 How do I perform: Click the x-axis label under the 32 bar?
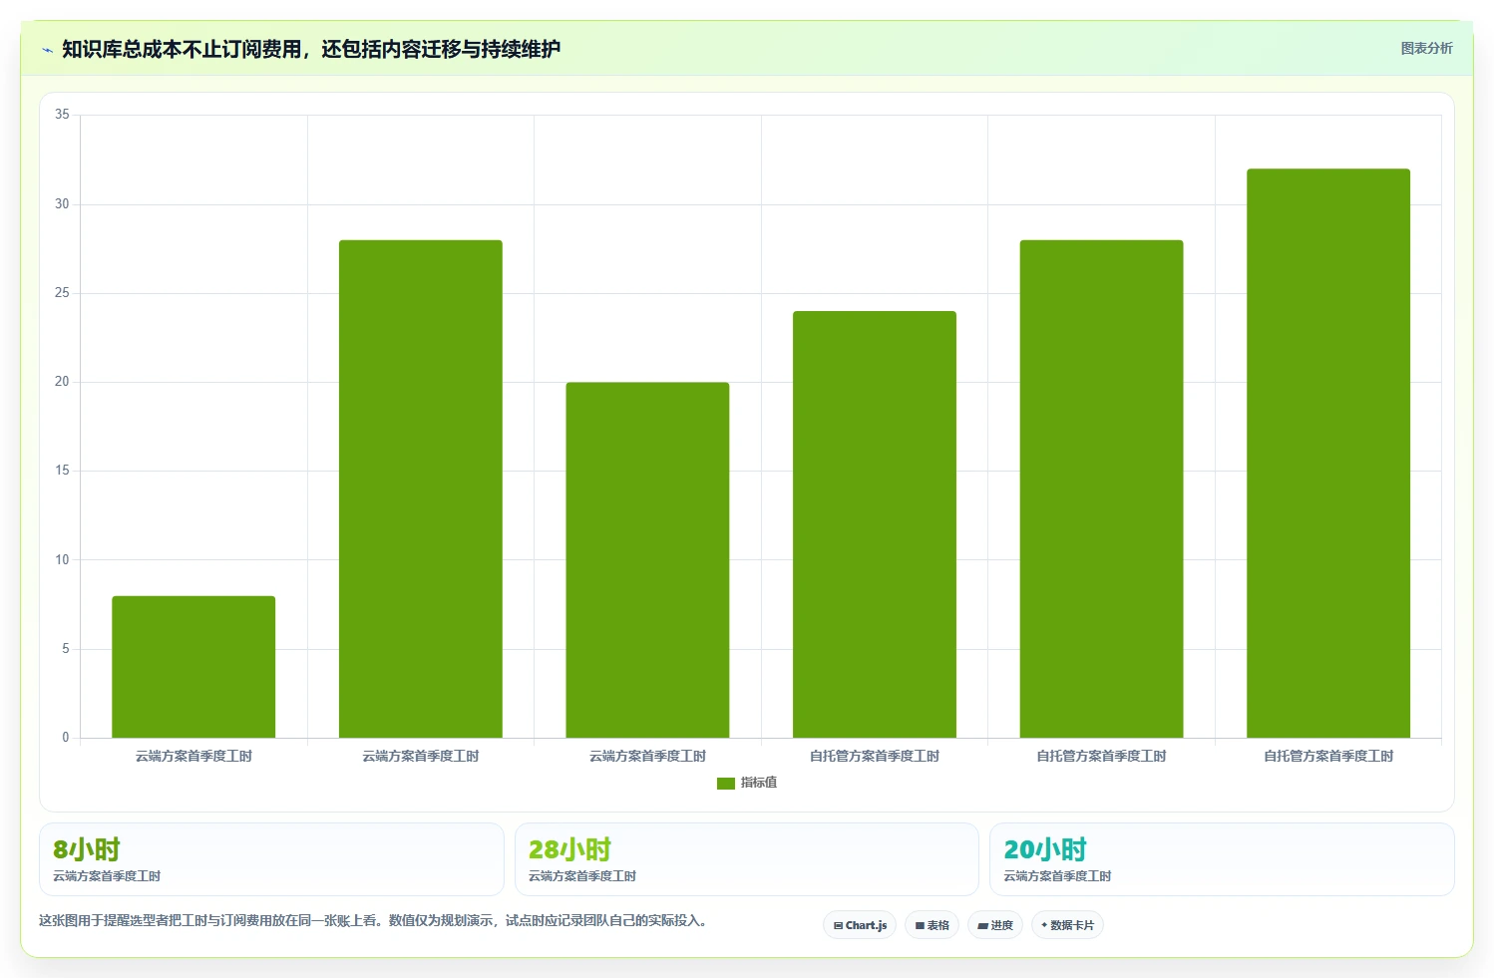point(1328,756)
